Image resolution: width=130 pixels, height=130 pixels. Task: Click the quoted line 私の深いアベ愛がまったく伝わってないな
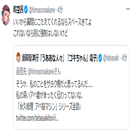click(49, 96)
